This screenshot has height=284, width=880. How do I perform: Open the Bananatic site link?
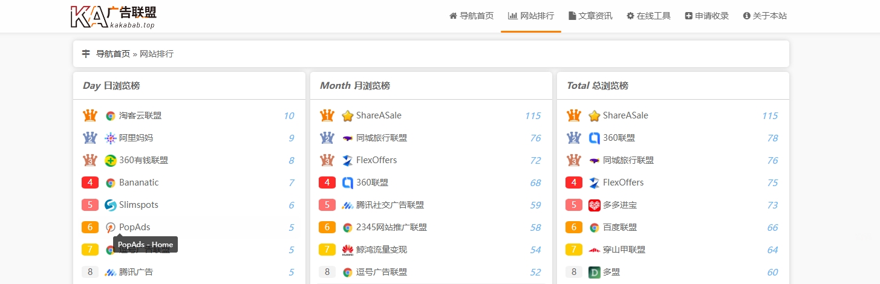click(139, 182)
